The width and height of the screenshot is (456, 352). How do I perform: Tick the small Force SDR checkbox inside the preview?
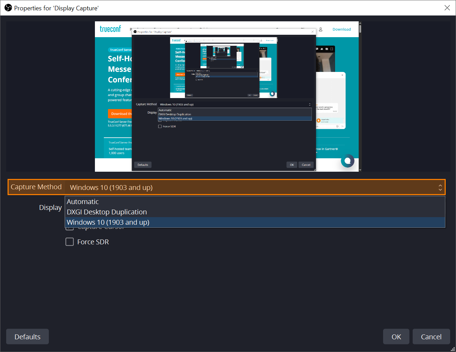[160, 127]
